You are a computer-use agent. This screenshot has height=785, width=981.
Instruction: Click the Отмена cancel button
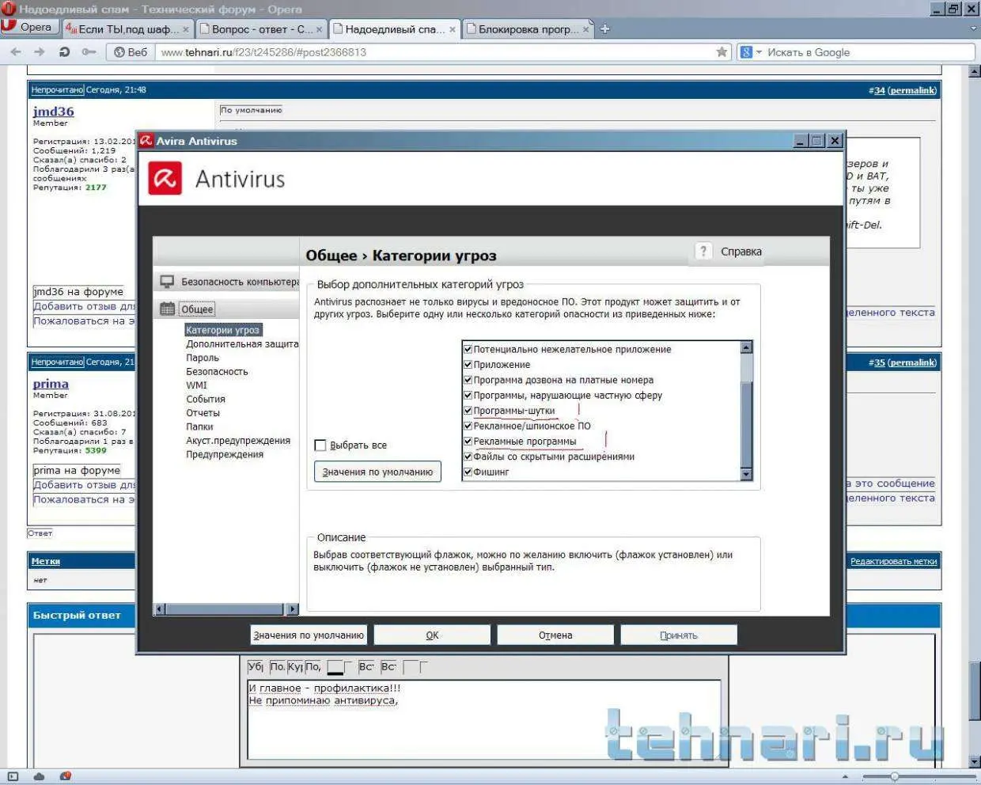pyautogui.click(x=555, y=635)
